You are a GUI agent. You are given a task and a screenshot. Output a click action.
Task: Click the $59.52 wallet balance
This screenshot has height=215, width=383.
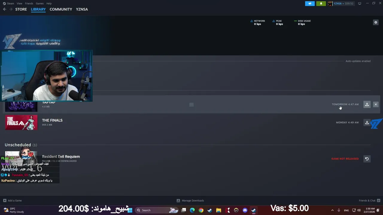pos(349,4)
